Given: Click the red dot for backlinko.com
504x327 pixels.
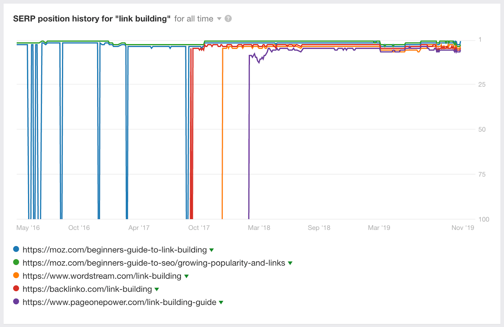Looking at the screenshot, I should click(16, 289).
